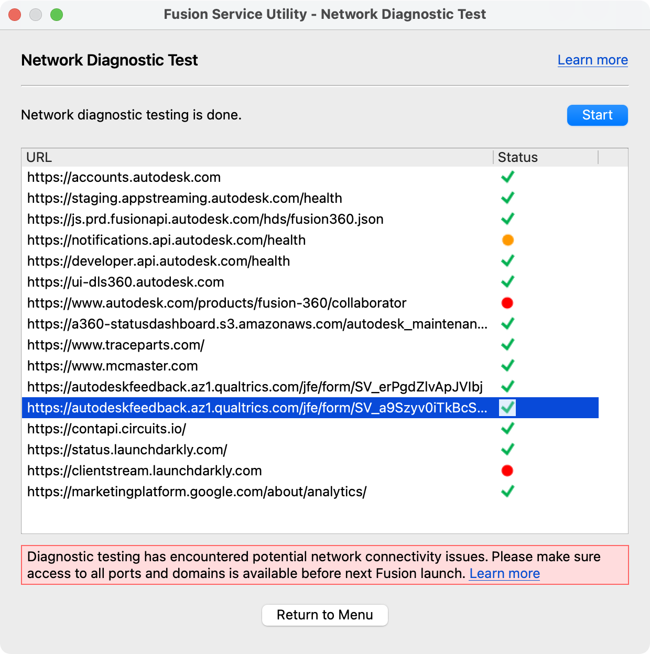
Task: Select the a360-statusdashboard.s3.amazonaws.com URL
Action: (257, 324)
